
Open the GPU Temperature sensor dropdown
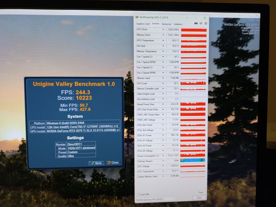pyautogui.click(x=163, y=41)
